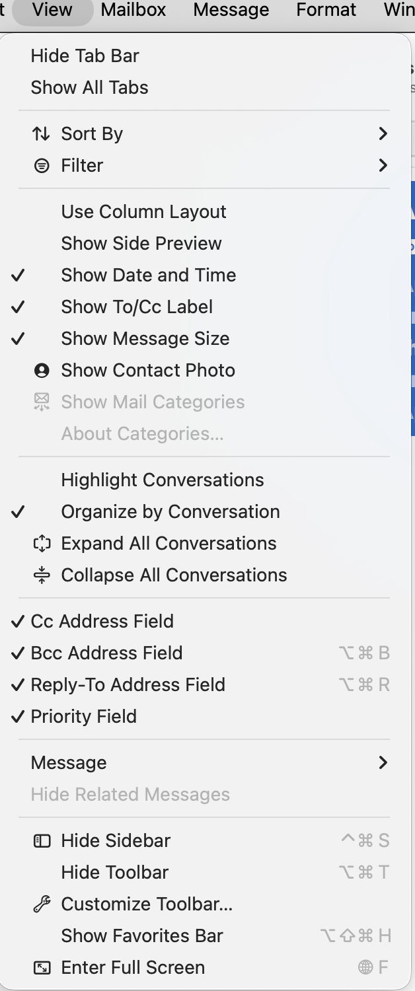Viewport: 415px width, 991px height.
Task: Click the Filter circle icon
Action: (42, 165)
